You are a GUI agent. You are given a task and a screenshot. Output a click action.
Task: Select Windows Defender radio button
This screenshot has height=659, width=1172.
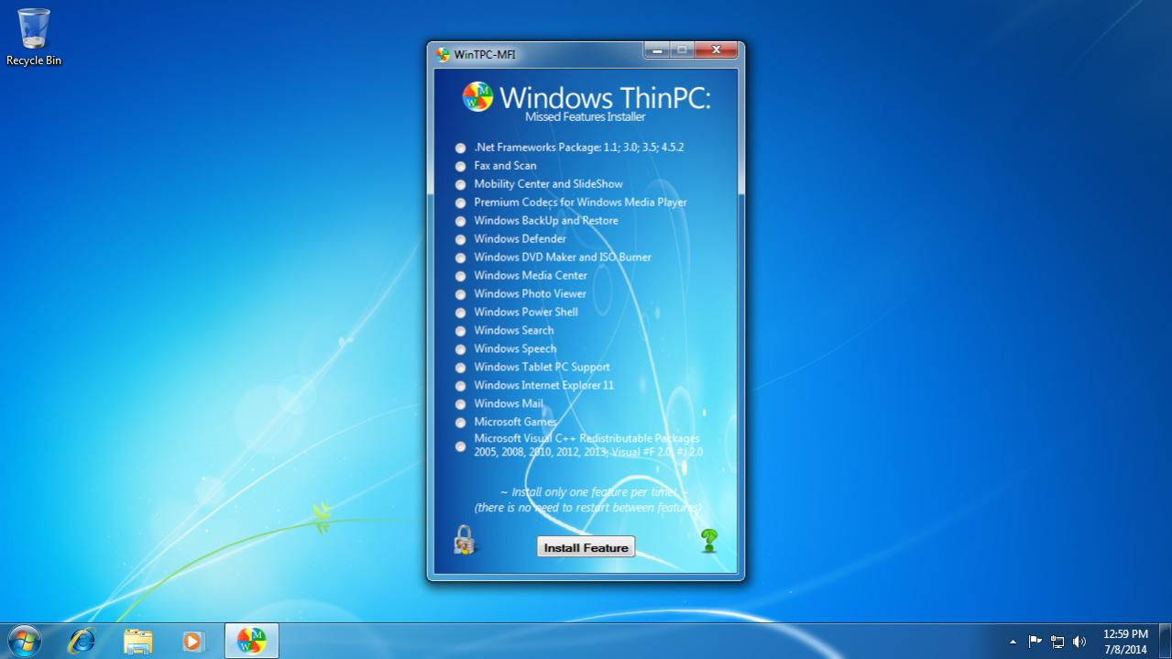point(460,239)
